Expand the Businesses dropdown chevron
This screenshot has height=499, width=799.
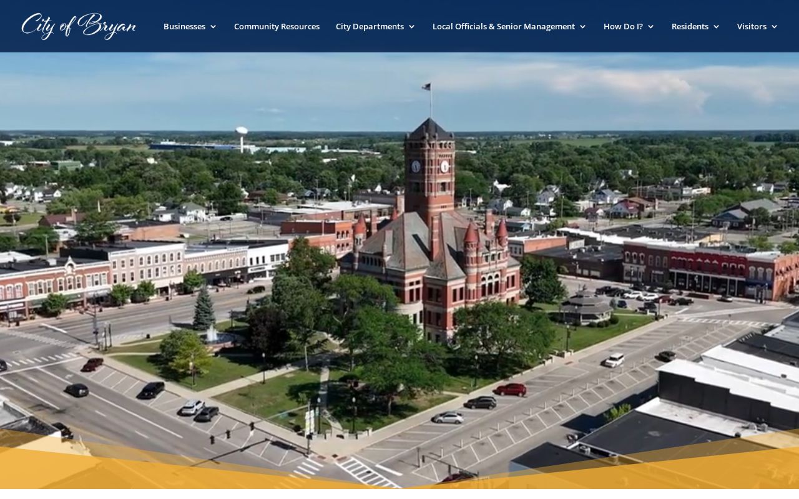coord(213,27)
